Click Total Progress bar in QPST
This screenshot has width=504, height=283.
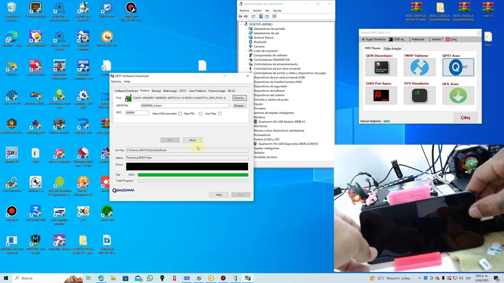193,181
